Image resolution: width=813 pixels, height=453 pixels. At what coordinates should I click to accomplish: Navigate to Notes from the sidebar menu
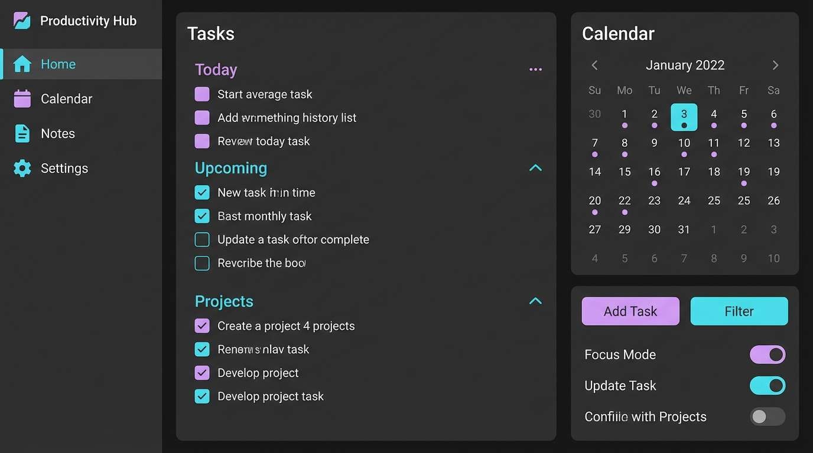click(58, 133)
